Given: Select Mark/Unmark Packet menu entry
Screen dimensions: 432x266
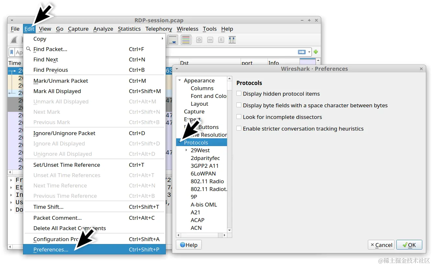Looking at the screenshot, I should point(94,81).
